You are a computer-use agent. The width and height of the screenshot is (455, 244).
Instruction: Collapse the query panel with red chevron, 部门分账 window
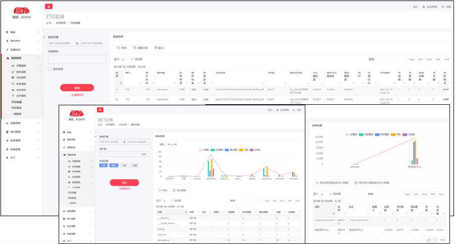[96, 137]
